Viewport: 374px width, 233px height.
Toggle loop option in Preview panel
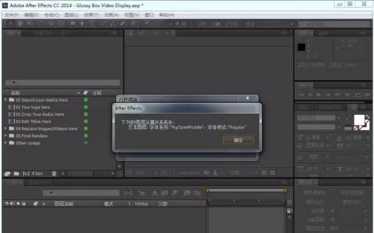click(358, 95)
